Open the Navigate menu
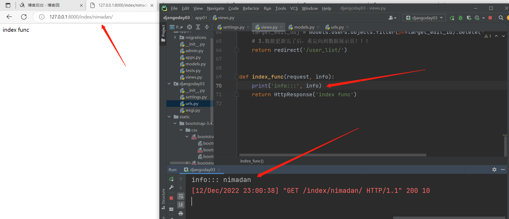 (x=216, y=8)
